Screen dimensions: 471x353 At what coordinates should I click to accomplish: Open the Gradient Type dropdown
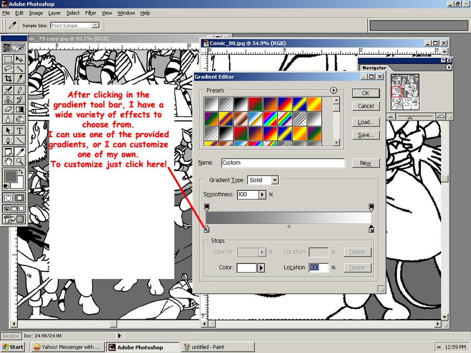pyautogui.click(x=275, y=180)
